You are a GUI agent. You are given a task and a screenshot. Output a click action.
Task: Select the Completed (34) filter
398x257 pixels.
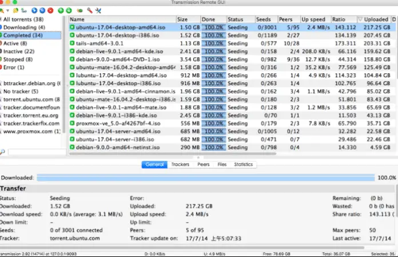coord(30,35)
